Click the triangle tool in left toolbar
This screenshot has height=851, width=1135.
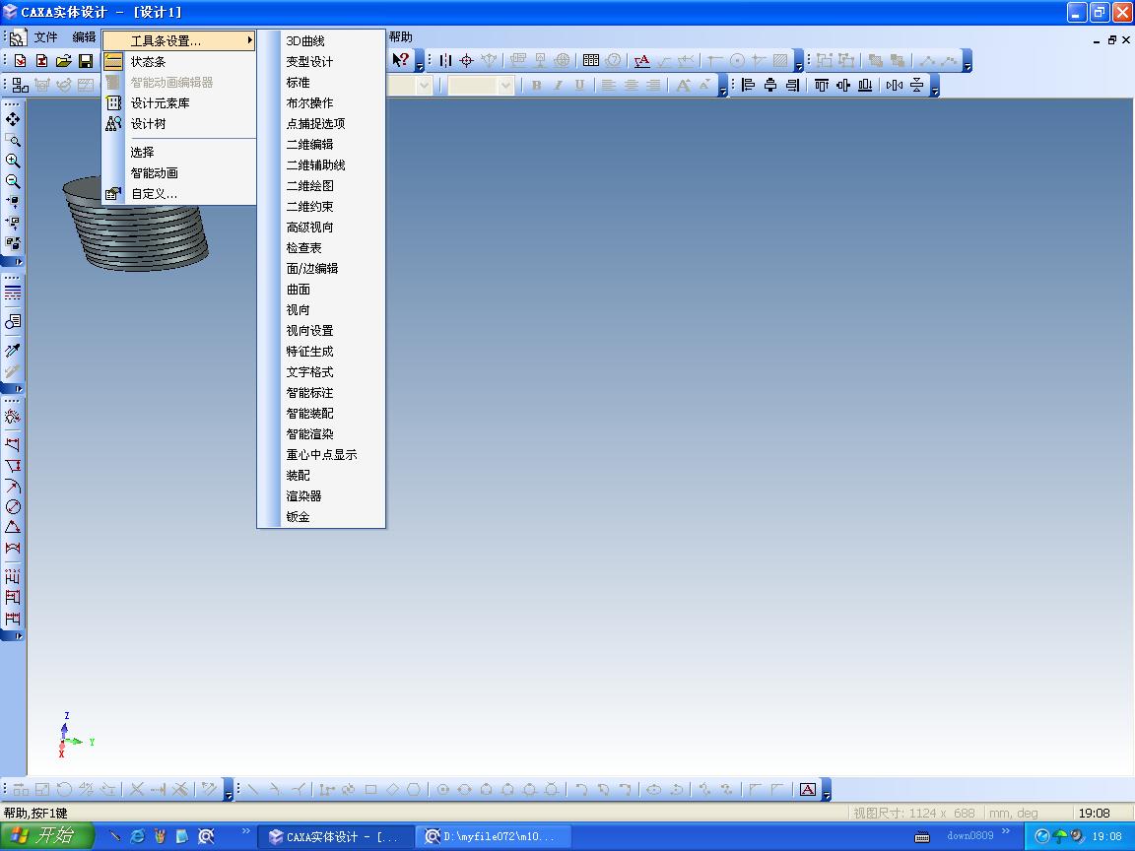pos(13,528)
